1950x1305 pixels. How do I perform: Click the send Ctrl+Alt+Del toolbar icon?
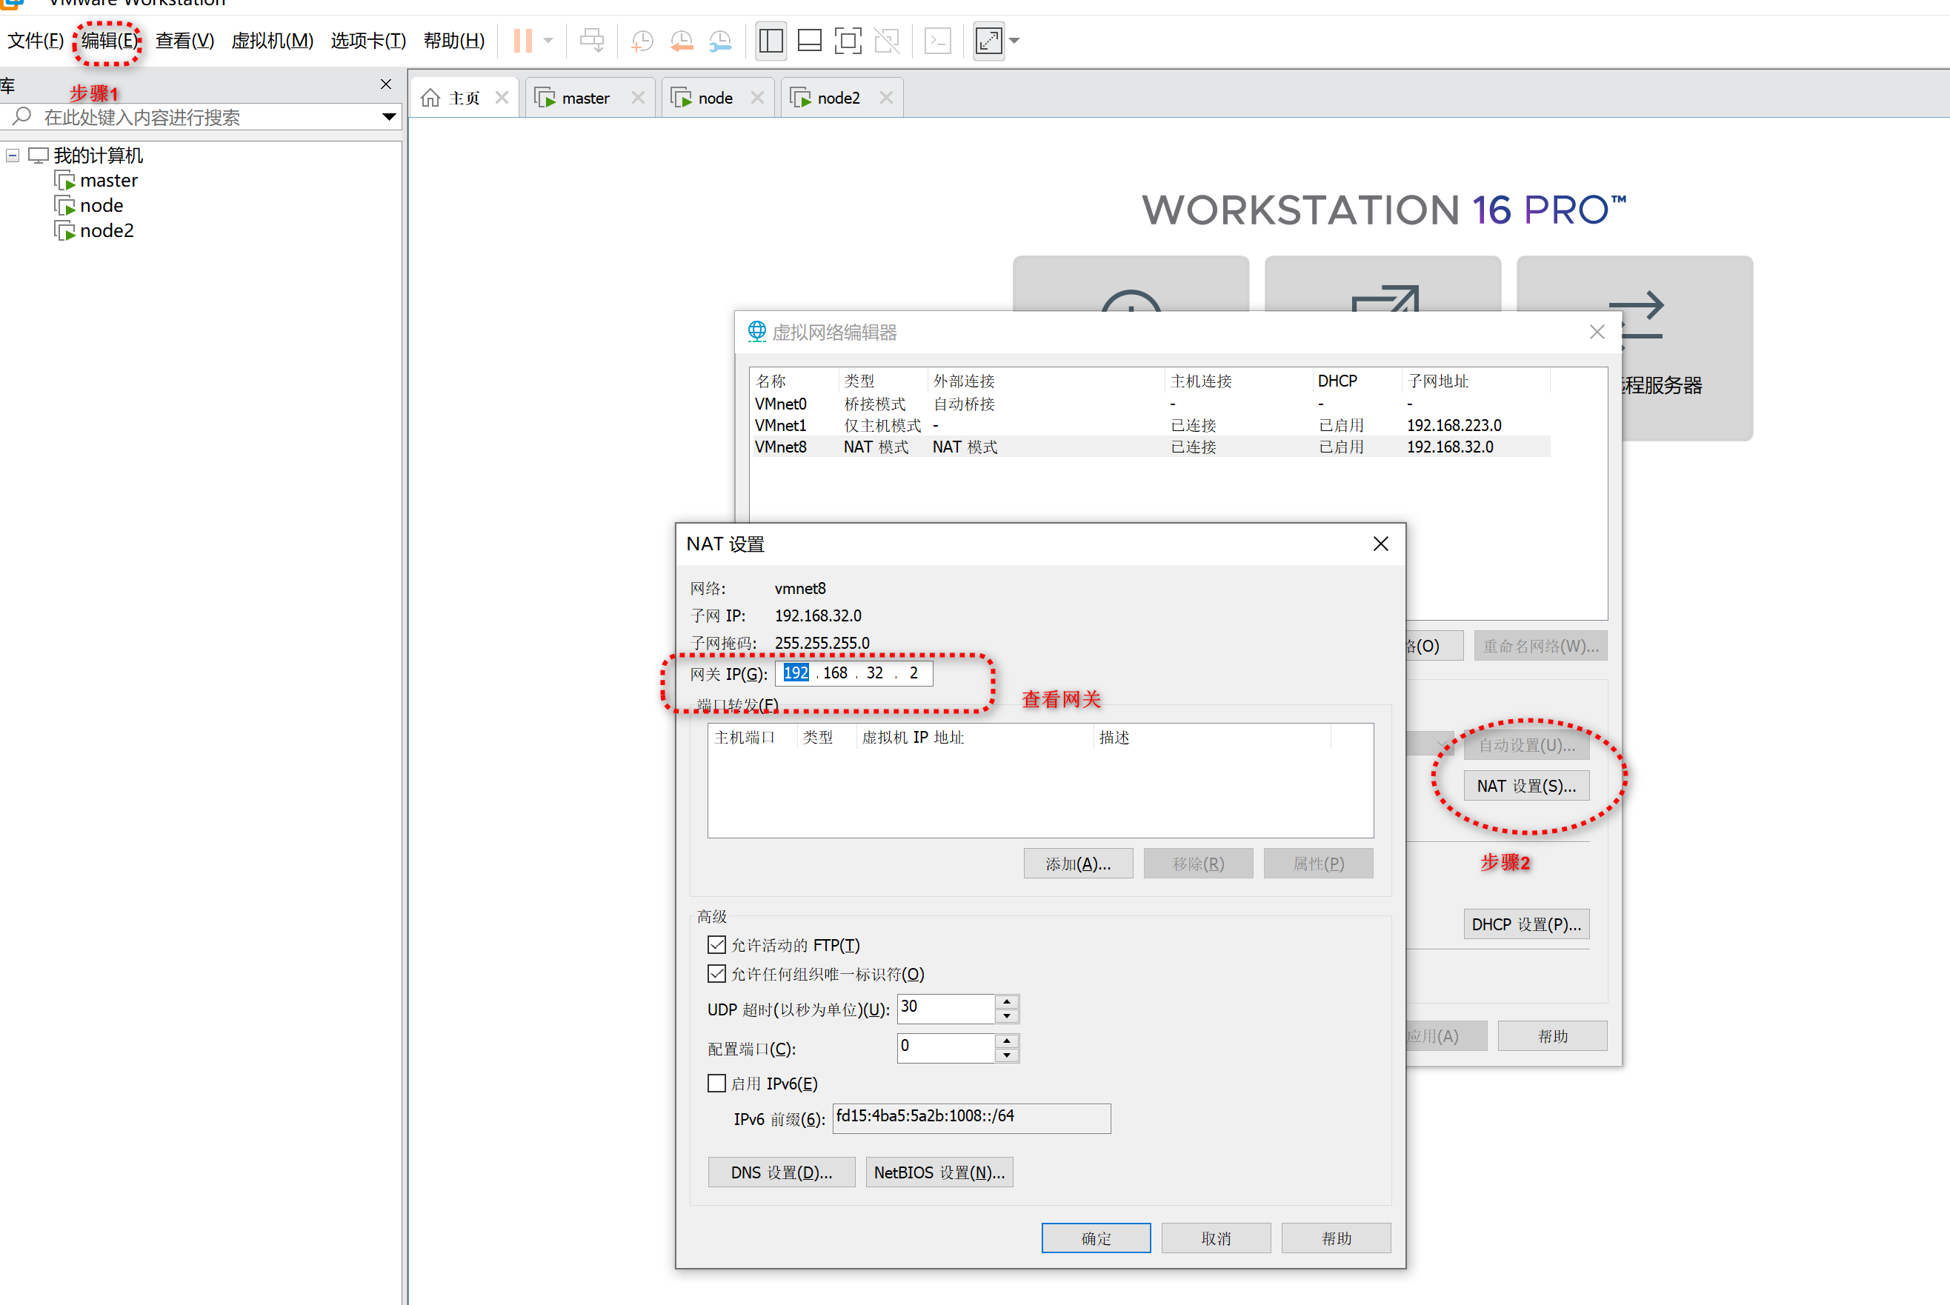[x=592, y=40]
